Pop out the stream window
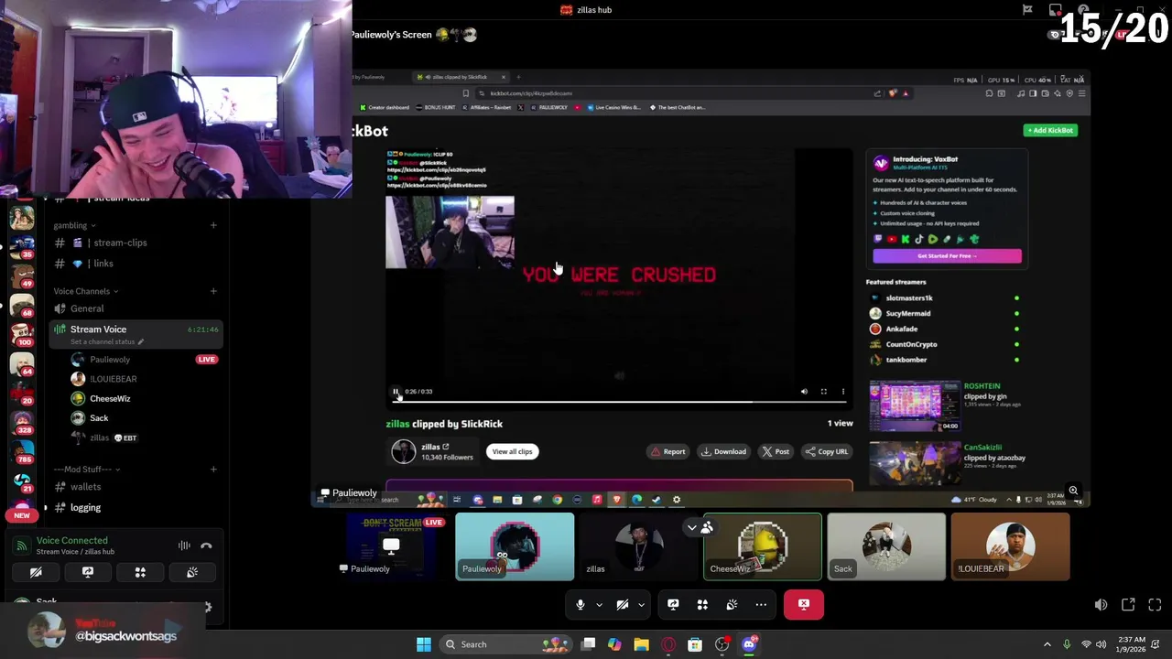This screenshot has height=659, width=1172. coord(1128,605)
